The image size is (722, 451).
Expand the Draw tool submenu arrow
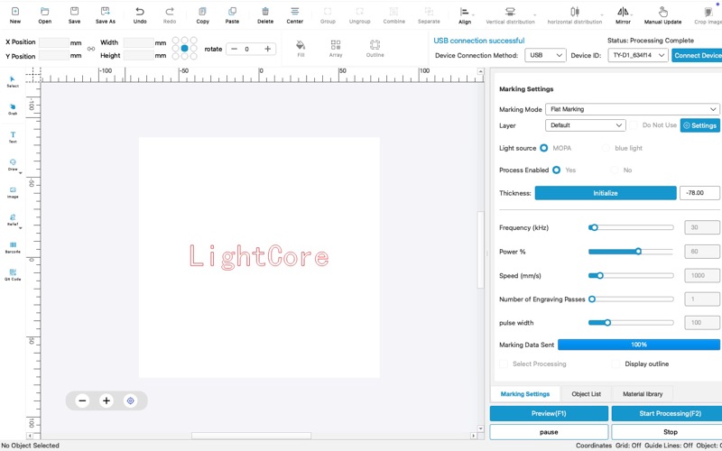pyautogui.click(x=20, y=173)
